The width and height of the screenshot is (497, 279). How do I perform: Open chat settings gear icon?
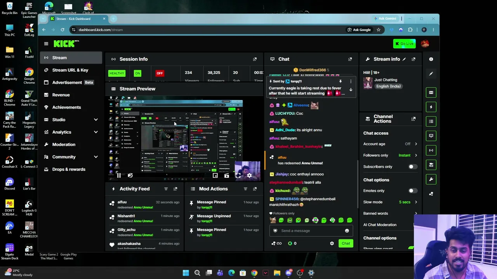point(332,243)
